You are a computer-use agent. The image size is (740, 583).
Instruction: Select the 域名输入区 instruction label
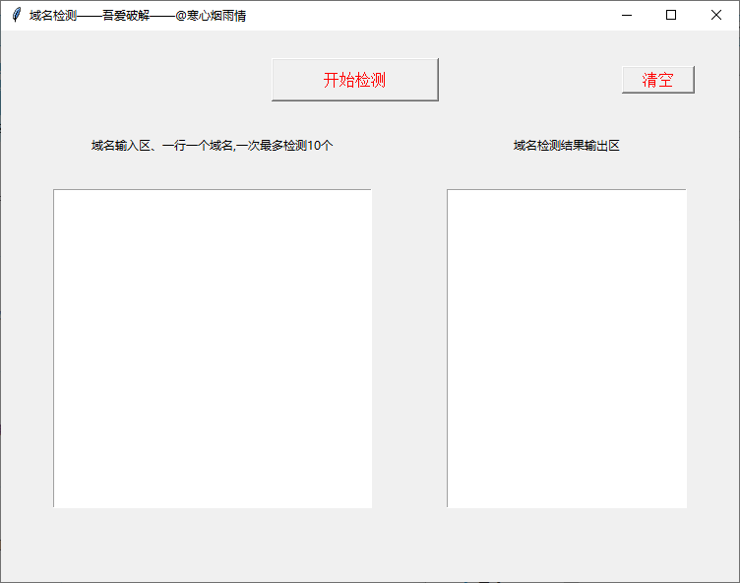[212, 146]
